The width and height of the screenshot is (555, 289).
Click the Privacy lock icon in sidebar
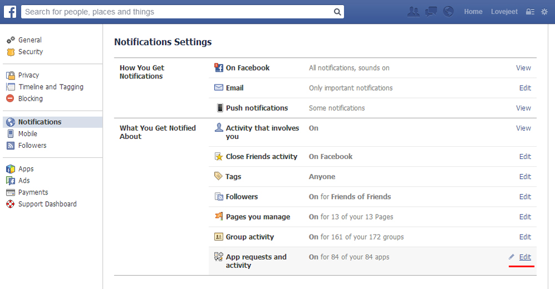tap(11, 75)
